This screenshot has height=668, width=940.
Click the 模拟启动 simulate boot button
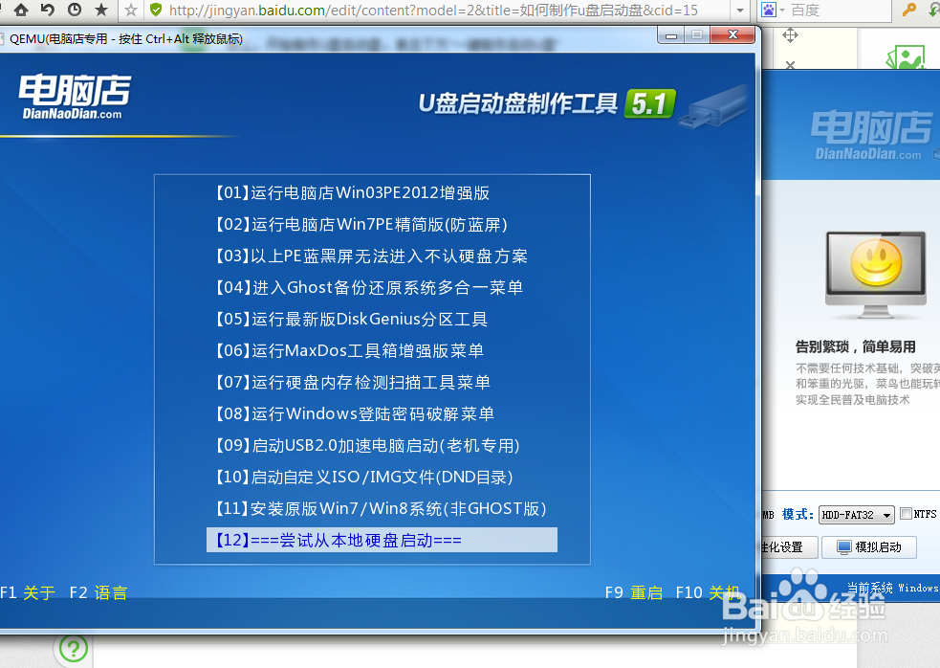click(869, 546)
